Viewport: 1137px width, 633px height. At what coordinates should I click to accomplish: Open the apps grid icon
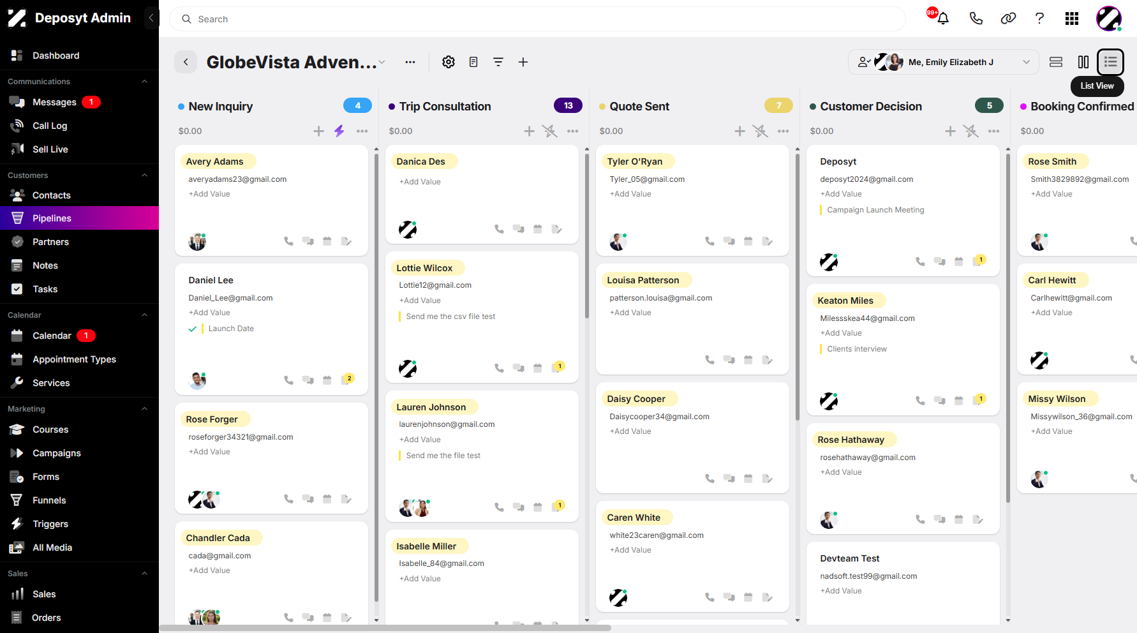point(1072,19)
